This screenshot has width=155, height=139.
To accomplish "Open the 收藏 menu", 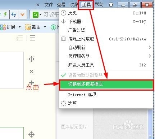I will [74, 5].
